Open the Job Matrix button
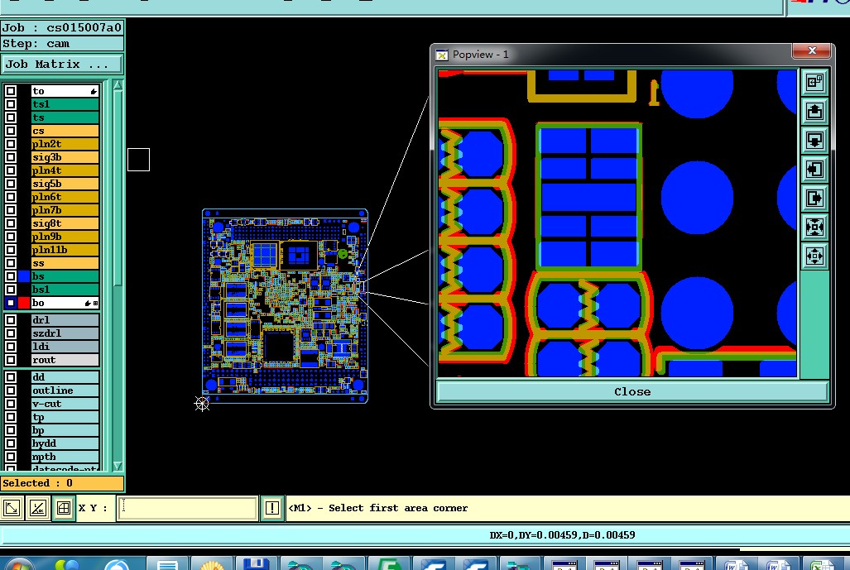This screenshot has height=570, width=850. pos(62,64)
